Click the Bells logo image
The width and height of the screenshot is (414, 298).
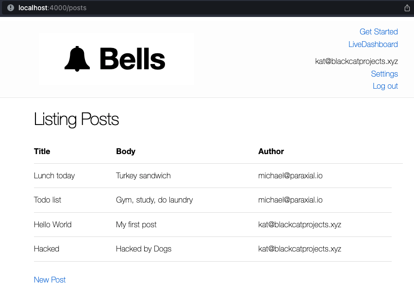(116, 59)
